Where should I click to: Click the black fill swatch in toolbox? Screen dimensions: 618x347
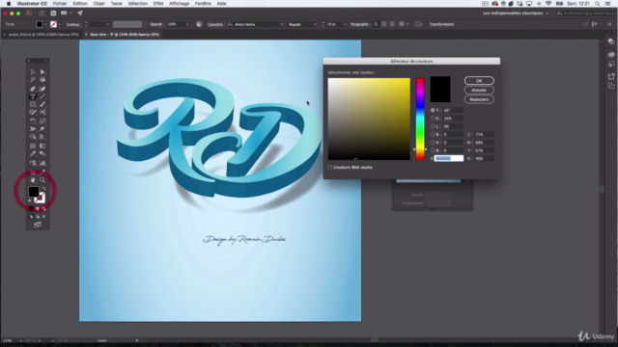point(34,192)
